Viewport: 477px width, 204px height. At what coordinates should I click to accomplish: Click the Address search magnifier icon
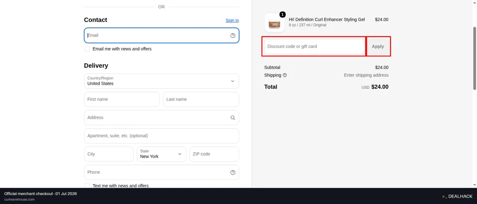(233, 118)
